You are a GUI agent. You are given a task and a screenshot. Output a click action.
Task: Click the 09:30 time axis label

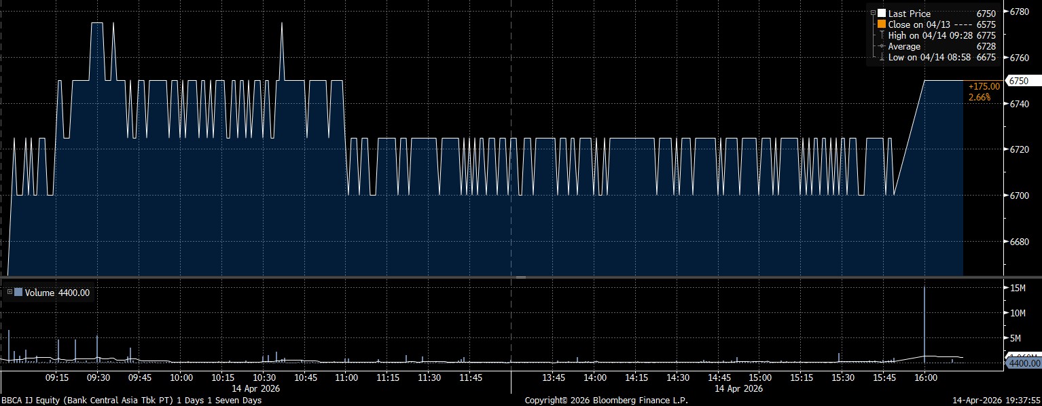coord(98,377)
